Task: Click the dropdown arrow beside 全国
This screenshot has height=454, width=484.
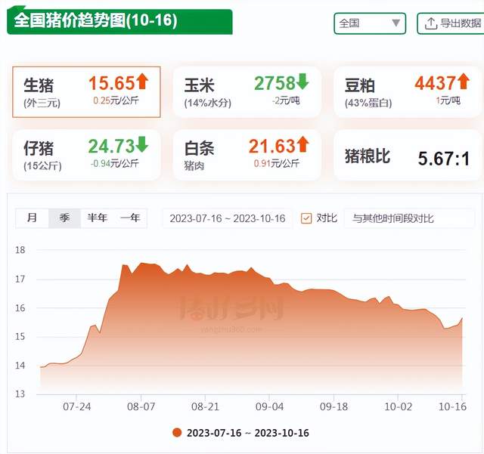Action: point(396,23)
